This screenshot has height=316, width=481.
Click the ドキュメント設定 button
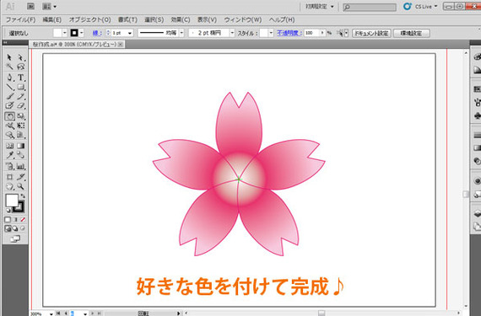[371, 33]
